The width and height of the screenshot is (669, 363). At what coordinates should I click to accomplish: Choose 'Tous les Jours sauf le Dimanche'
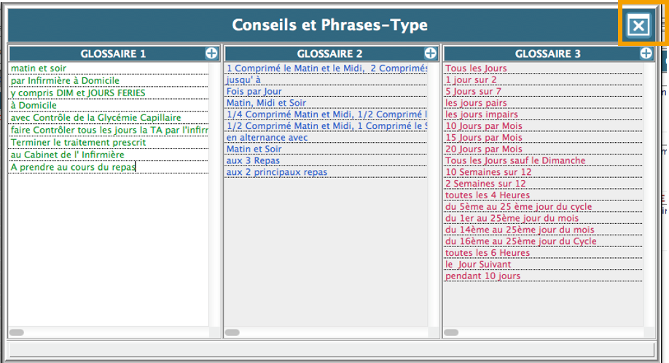tap(515, 161)
